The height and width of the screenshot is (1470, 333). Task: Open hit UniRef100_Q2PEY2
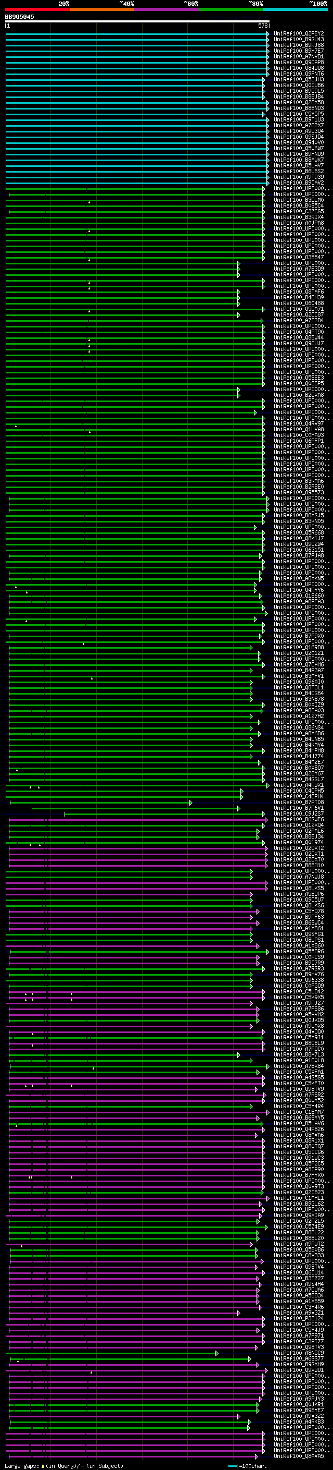pyautogui.click(x=299, y=34)
